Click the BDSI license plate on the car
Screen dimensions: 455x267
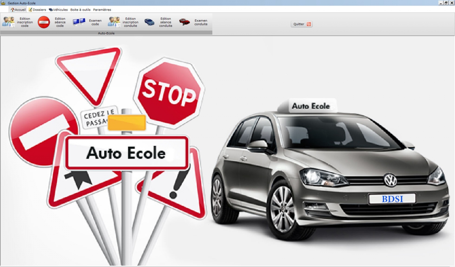click(392, 198)
